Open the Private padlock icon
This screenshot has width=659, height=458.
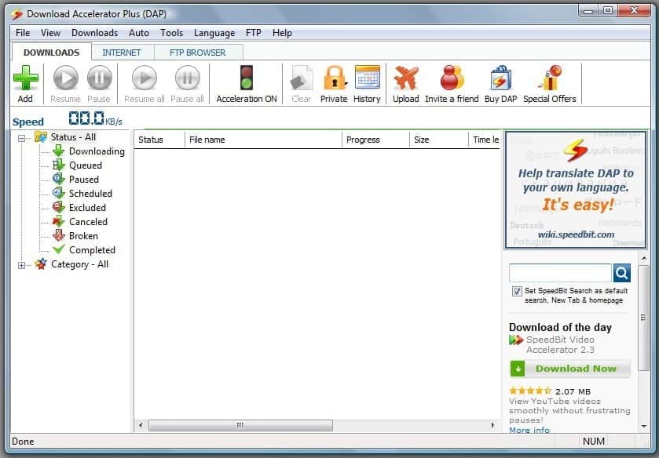333,78
